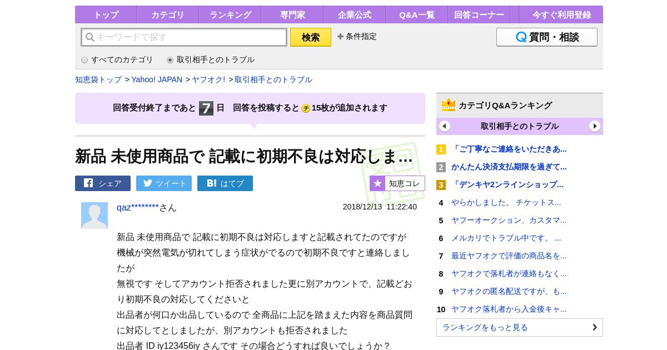Open ranking 6 メルカリでトラブル中です。 link
The height and width of the screenshot is (350, 667).
[x=506, y=238]
